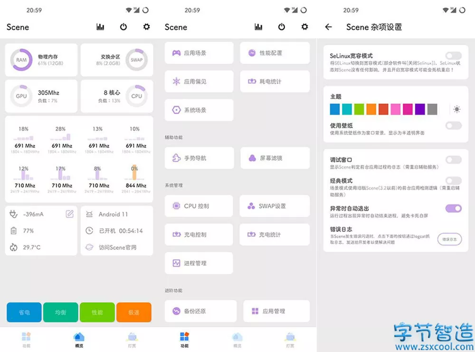The image size is (475, 352).
Task: Open the 屏幕滤镜 tile
Action: [x=275, y=158]
